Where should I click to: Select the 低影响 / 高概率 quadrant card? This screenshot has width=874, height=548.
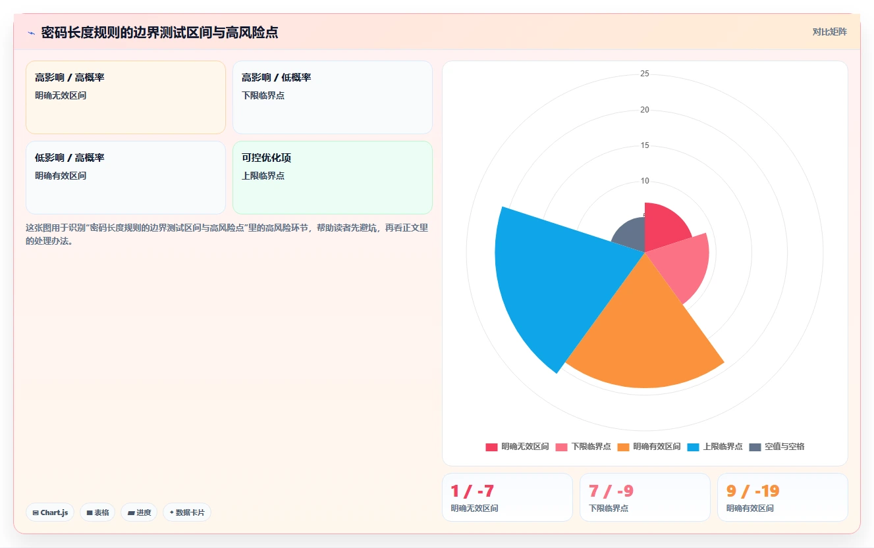click(x=126, y=178)
